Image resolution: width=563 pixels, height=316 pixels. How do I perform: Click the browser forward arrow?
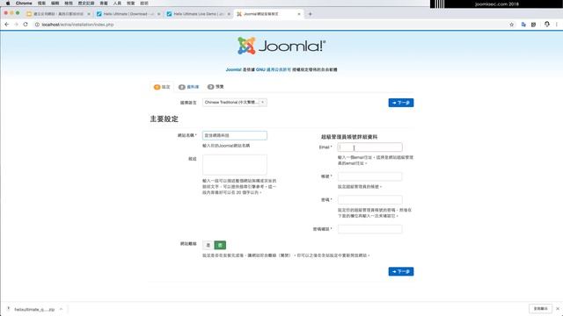[x=16, y=25]
